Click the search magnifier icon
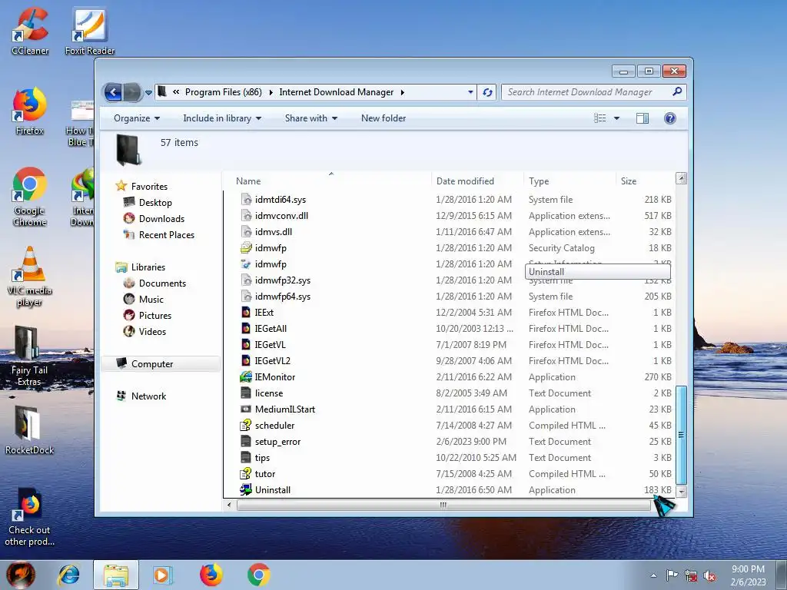The width and height of the screenshot is (787, 590). tap(676, 92)
